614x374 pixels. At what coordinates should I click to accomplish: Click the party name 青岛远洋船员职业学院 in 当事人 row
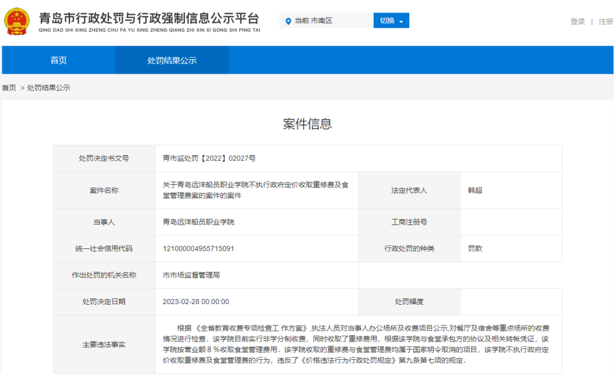tap(198, 222)
